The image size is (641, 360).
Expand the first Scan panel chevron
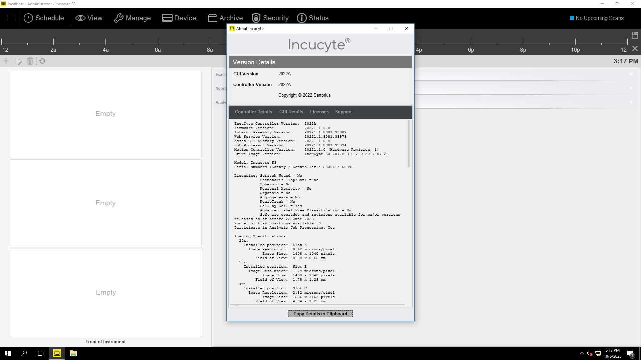(631, 74)
